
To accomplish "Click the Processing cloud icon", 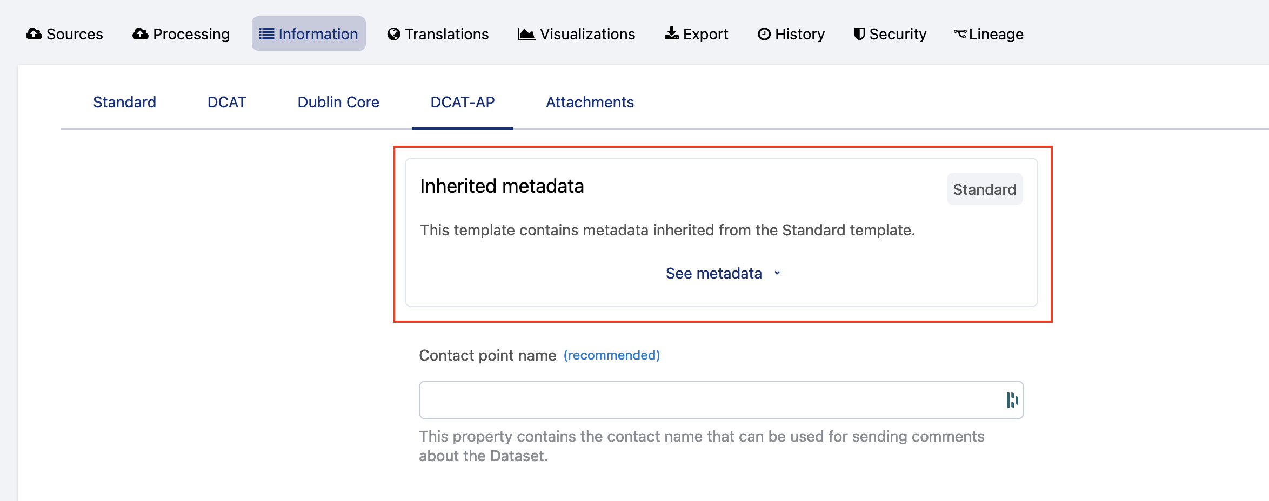I will pos(141,34).
